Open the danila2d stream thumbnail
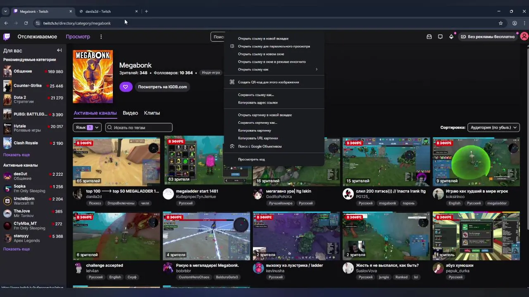The image size is (529, 297). (117, 162)
